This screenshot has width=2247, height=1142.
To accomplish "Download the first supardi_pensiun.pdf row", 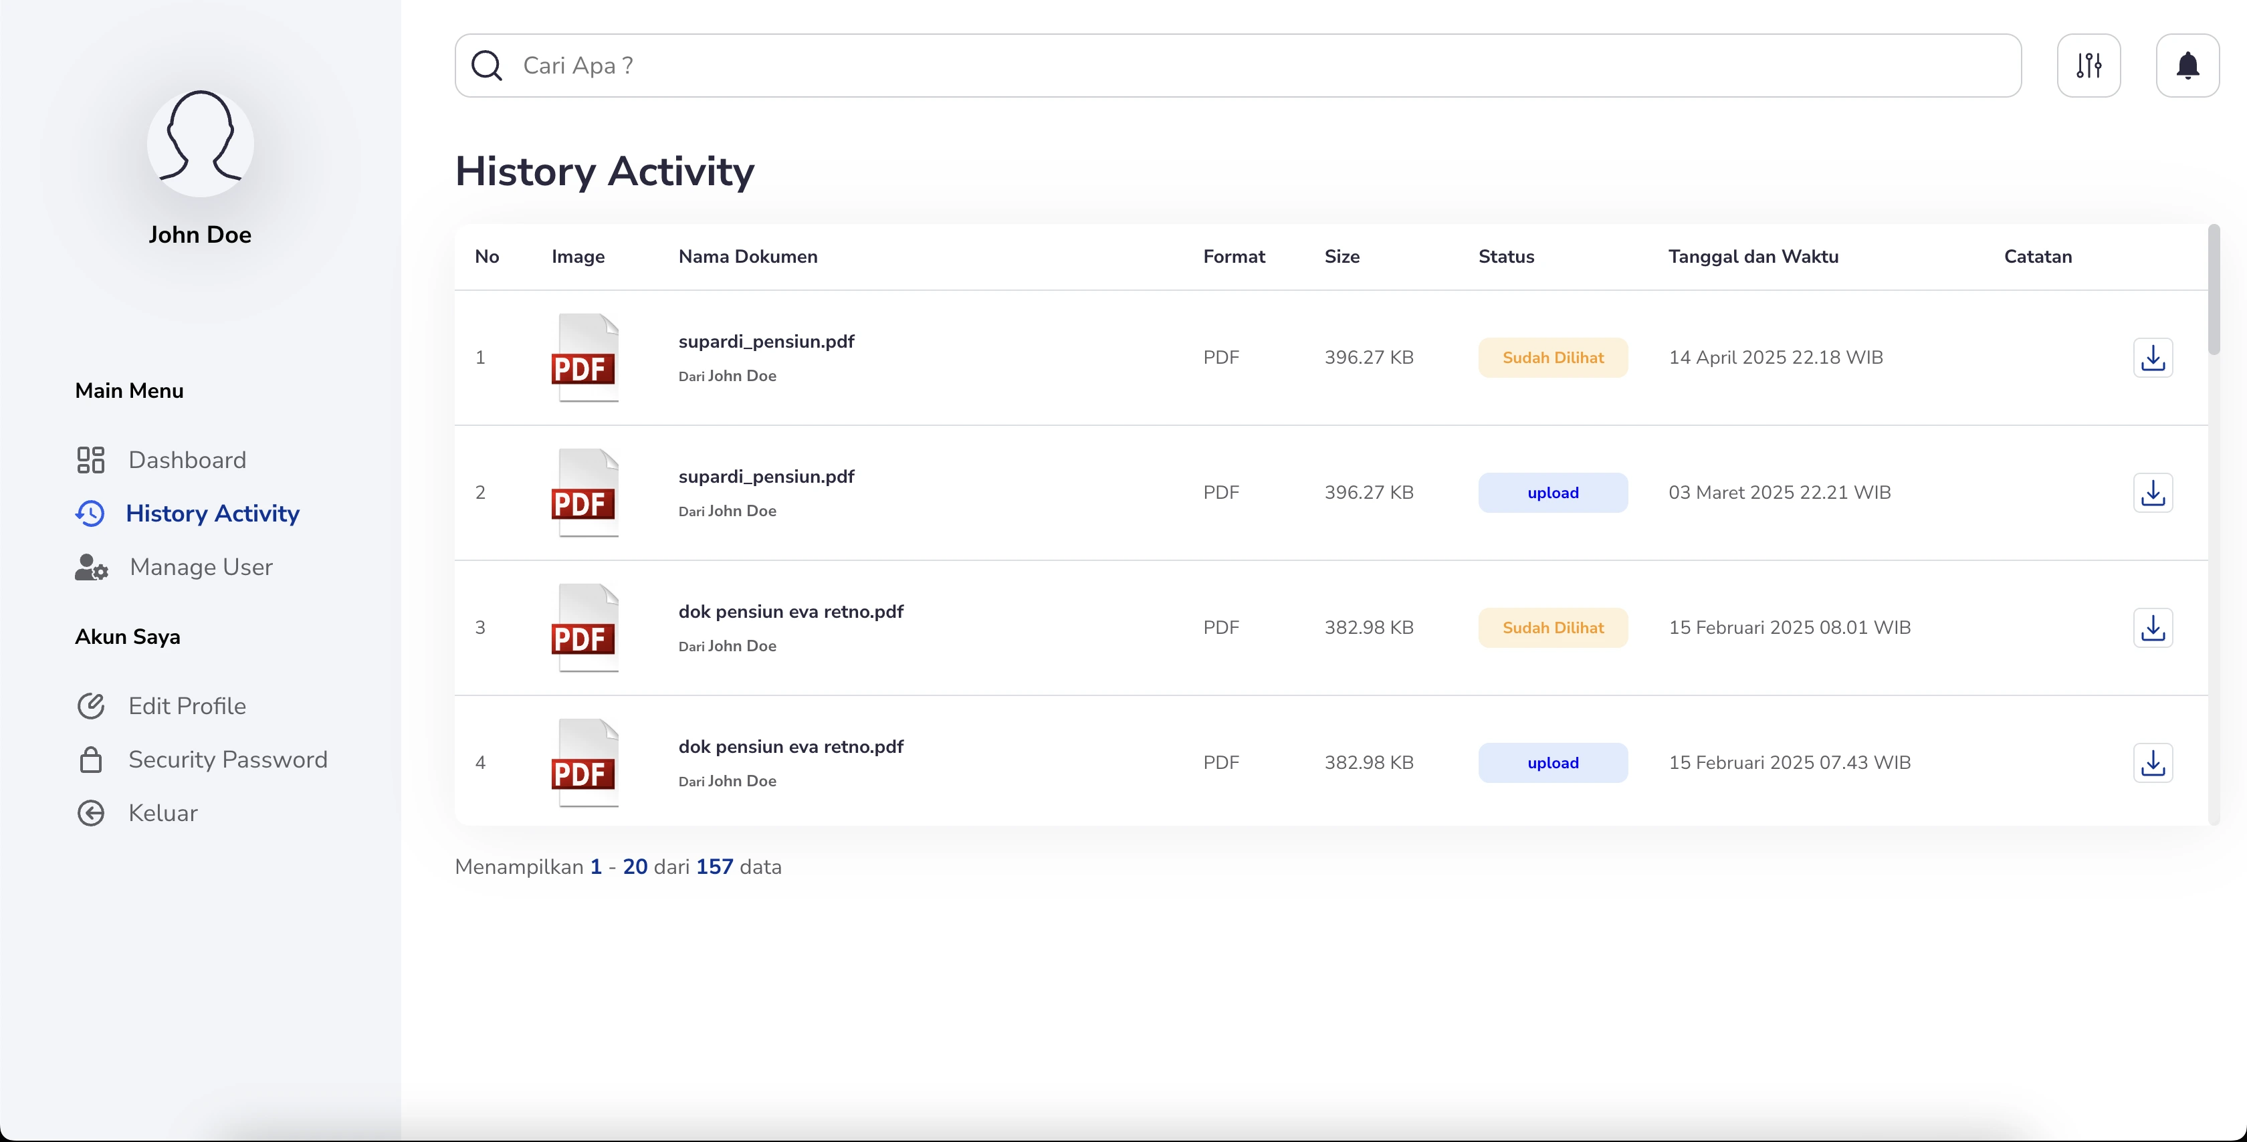I will [x=2152, y=358].
